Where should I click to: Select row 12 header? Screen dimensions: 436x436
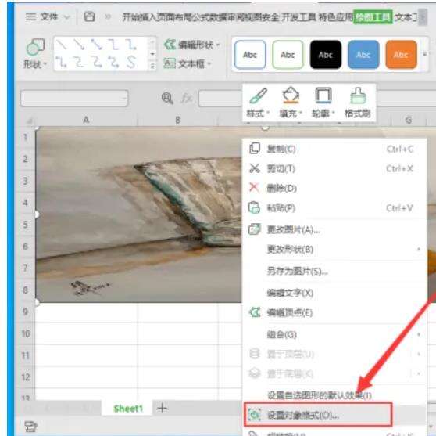(x=25, y=377)
